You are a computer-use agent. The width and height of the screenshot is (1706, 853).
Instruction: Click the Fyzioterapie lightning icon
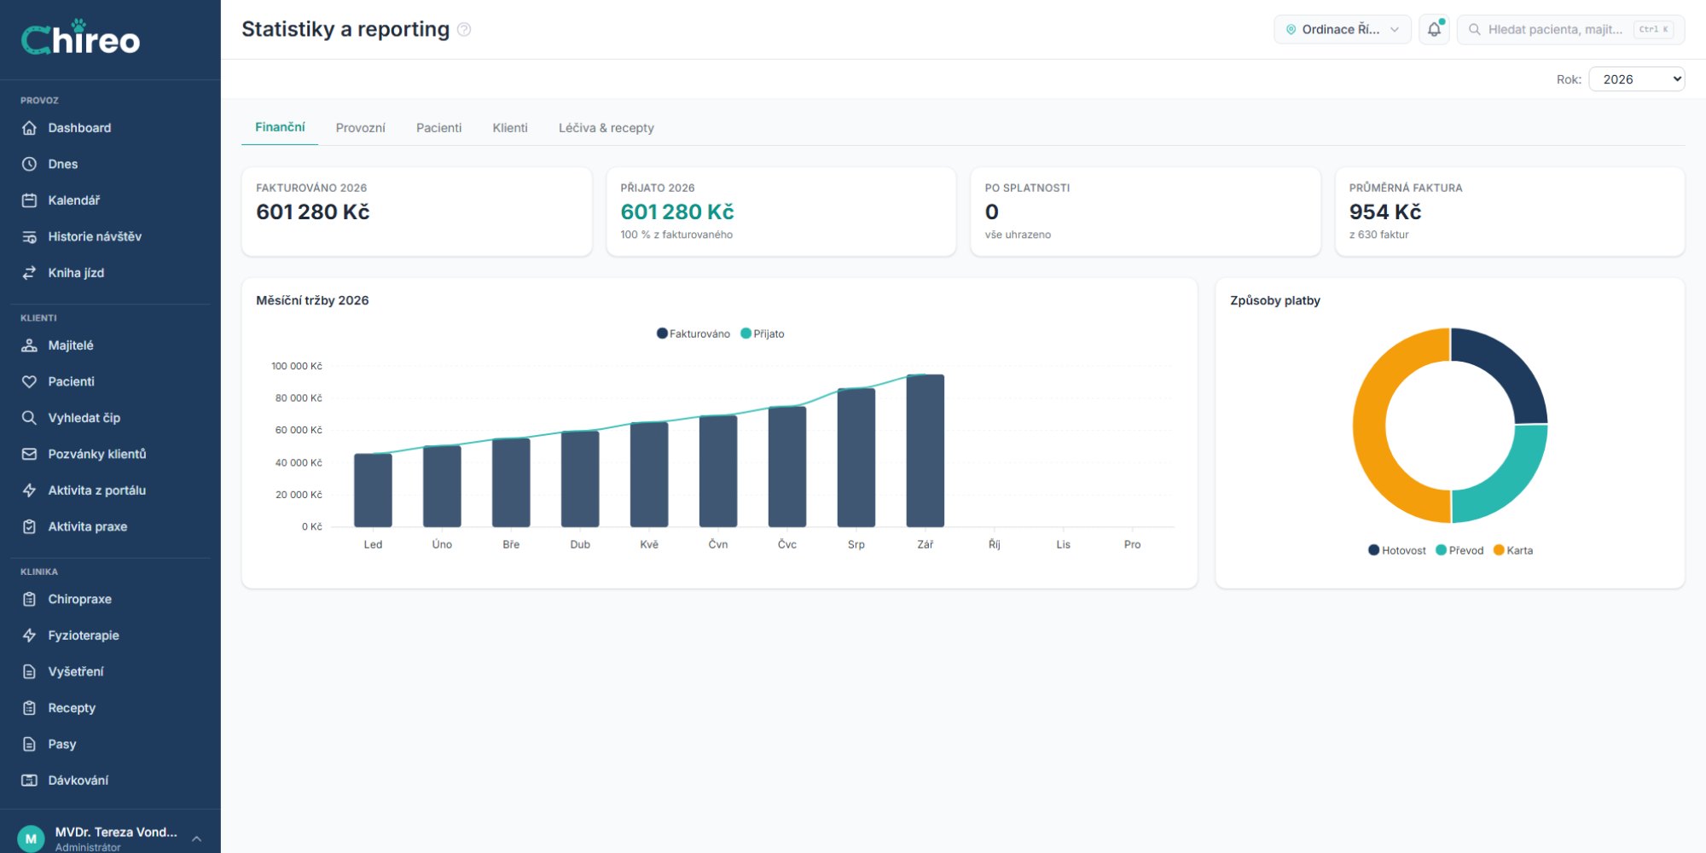point(29,635)
